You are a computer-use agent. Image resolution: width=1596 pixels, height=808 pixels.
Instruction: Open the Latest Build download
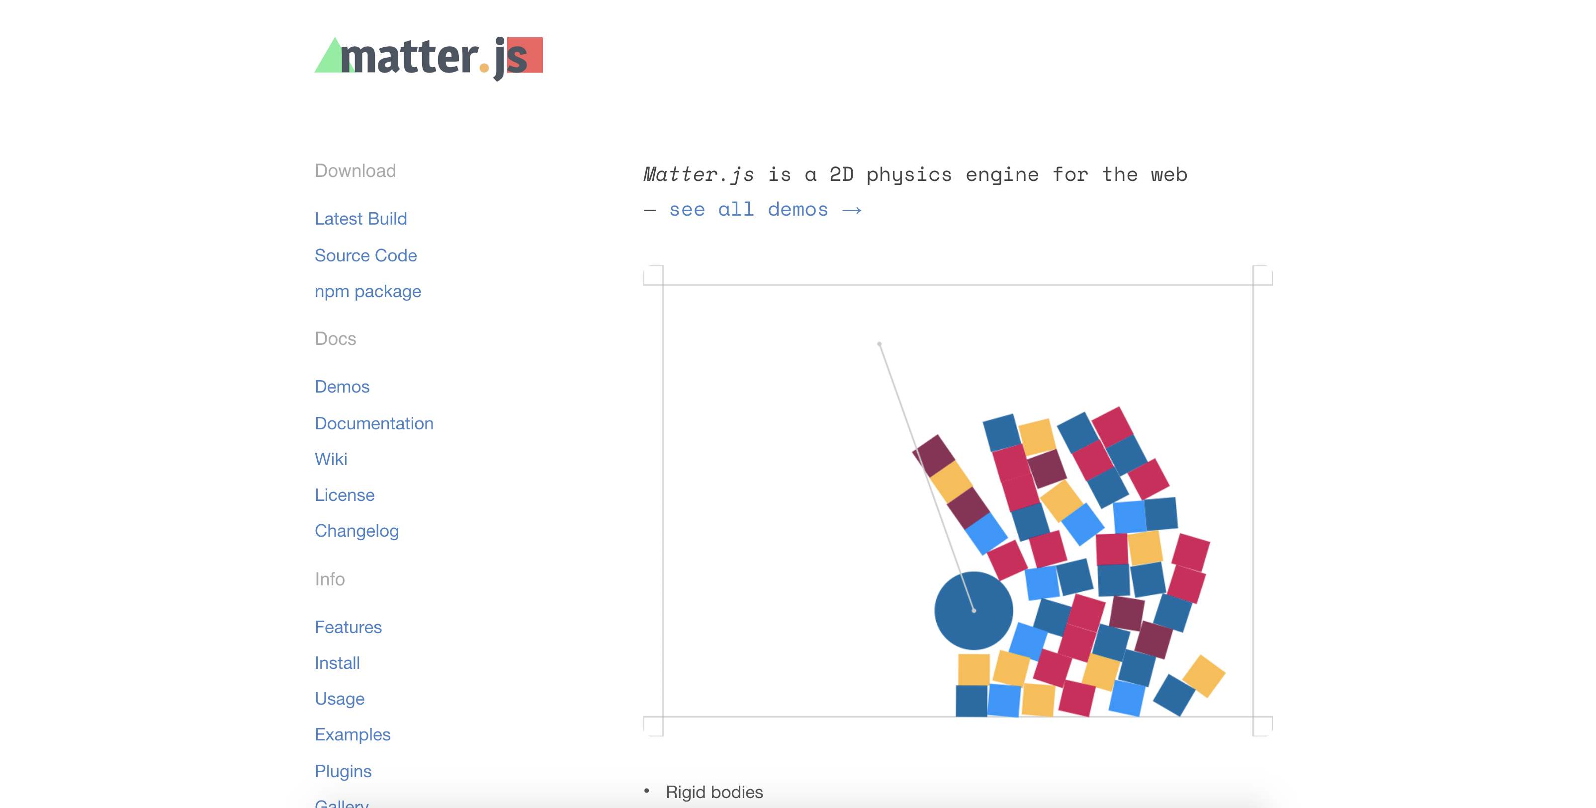360,218
